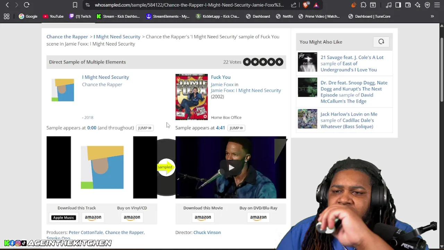
Task: Open the Dr. Dre suggestion thumbnail
Action: click(307, 87)
